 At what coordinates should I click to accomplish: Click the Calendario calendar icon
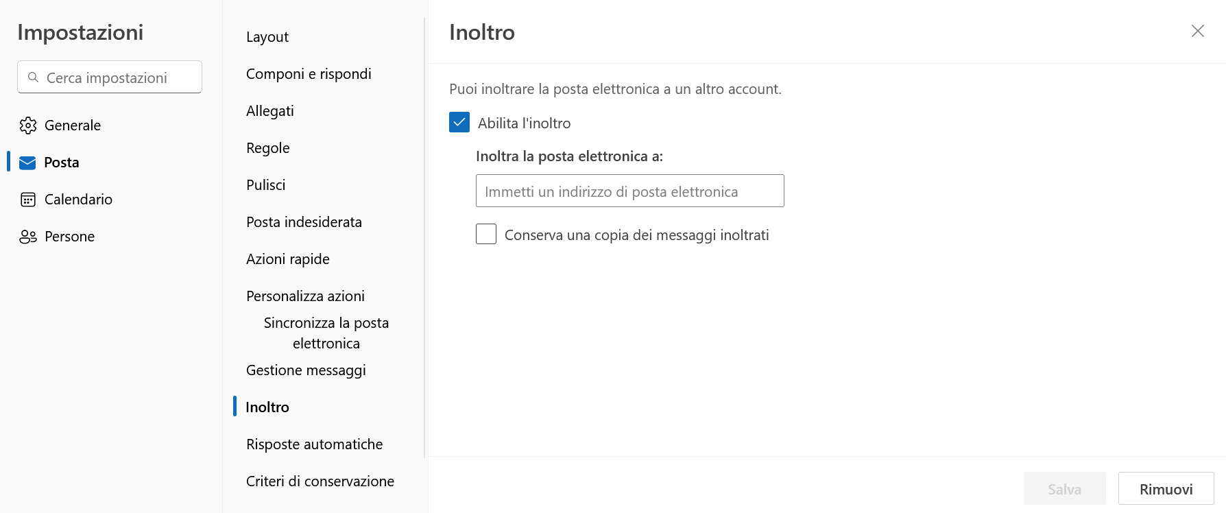pos(28,200)
